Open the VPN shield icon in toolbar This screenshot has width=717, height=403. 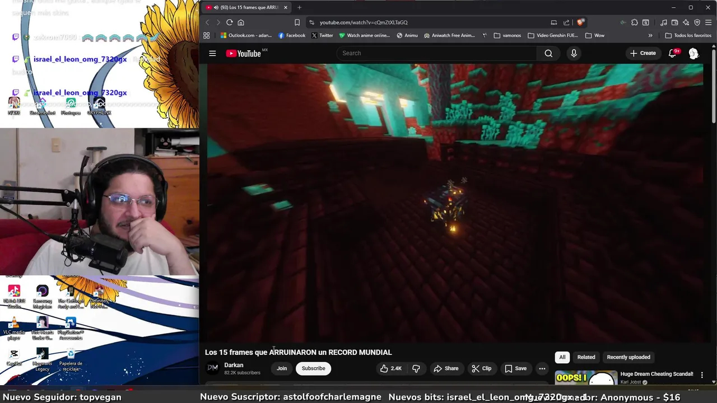tap(697, 22)
